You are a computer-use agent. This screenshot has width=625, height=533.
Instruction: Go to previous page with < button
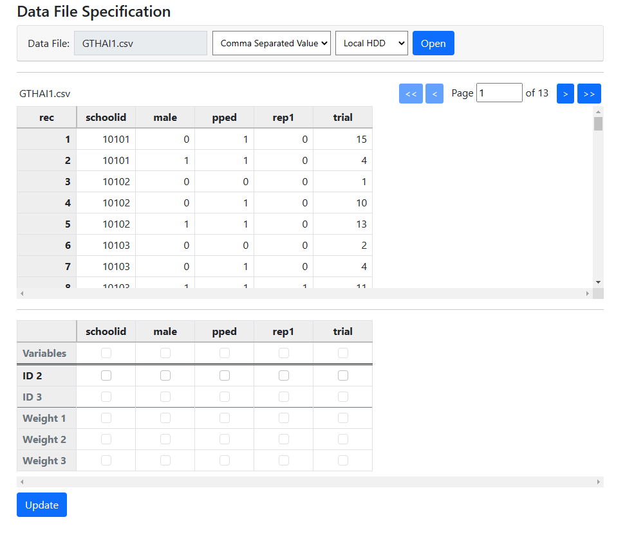[434, 93]
